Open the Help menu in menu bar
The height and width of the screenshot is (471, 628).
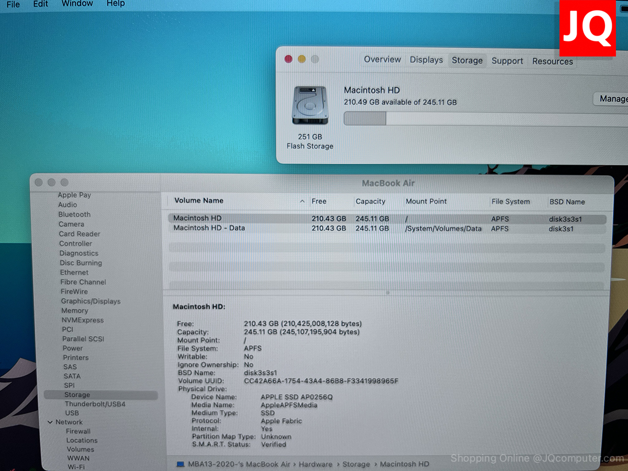pyautogui.click(x=116, y=4)
